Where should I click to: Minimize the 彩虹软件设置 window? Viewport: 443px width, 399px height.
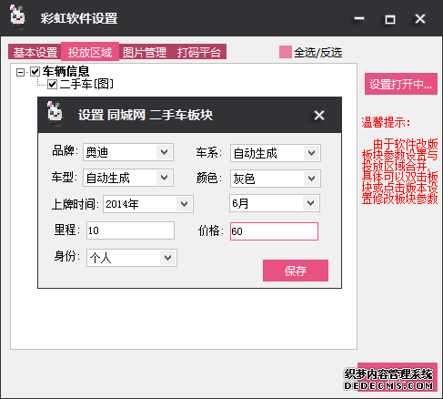(x=359, y=19)
